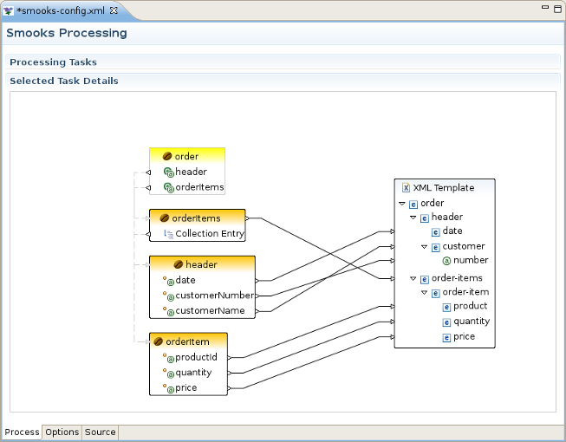Screen dimensions: 566x442
Task: Click the customerNumber property icon
Action: (x=170, y=296)
